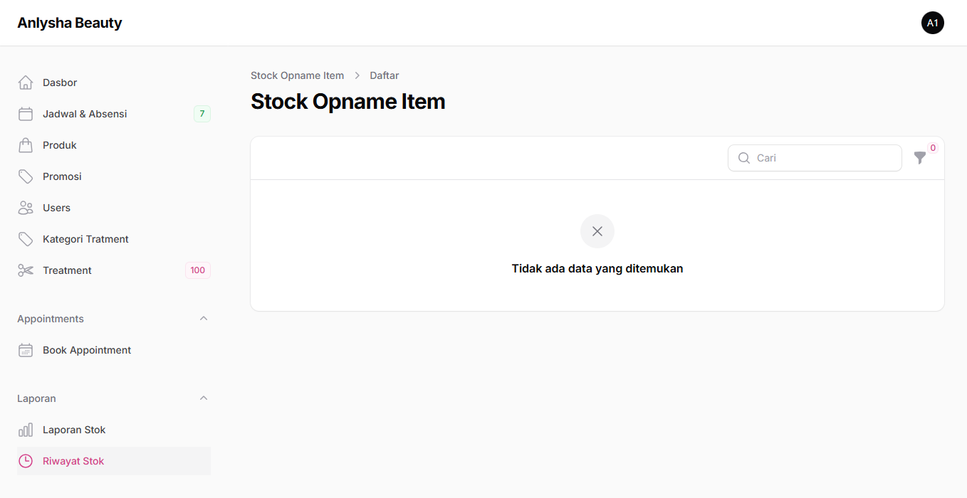
Task: Collapse the Appointments sidebar group
Action: coord(204,319)
